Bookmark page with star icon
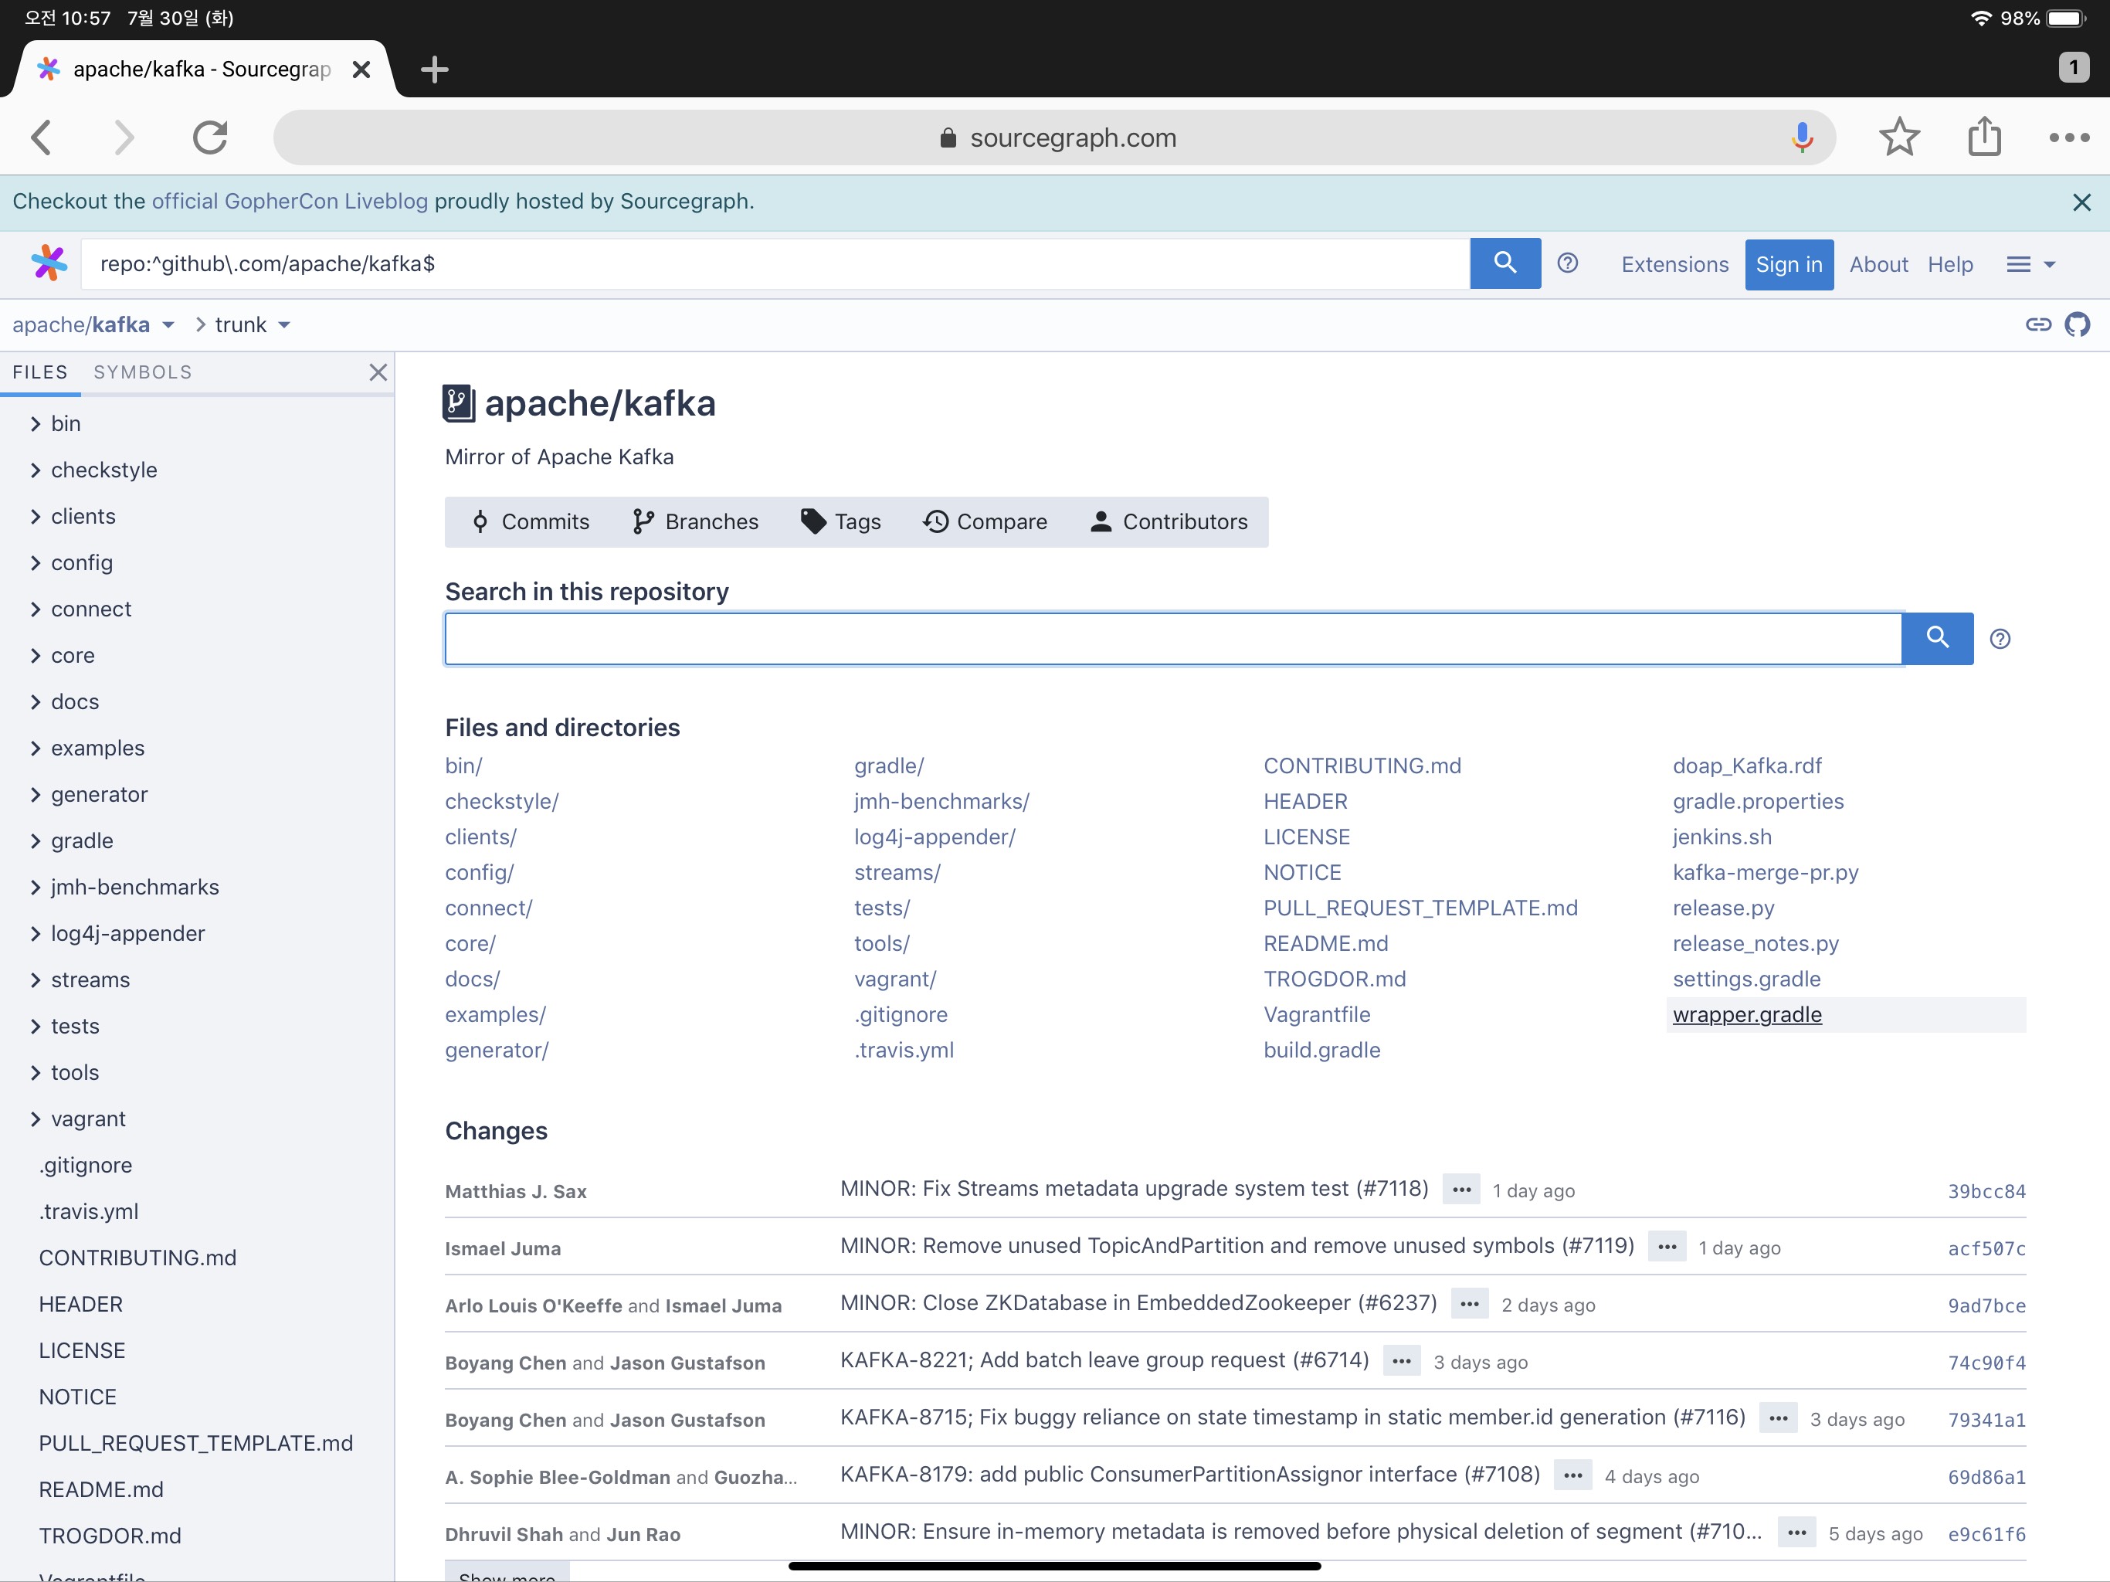The height and width of the screenshot is (1582, 2110). (1898, 137)
